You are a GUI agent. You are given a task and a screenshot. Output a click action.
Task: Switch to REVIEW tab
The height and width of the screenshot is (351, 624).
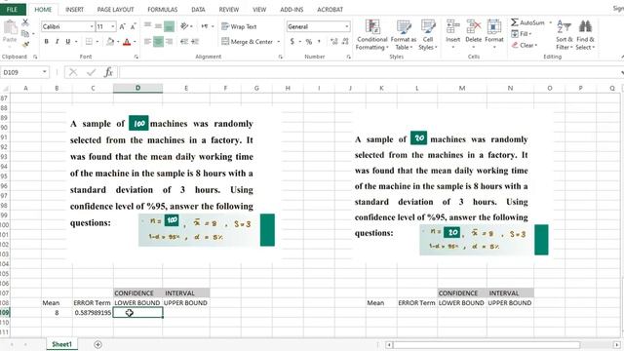[229, 9]
